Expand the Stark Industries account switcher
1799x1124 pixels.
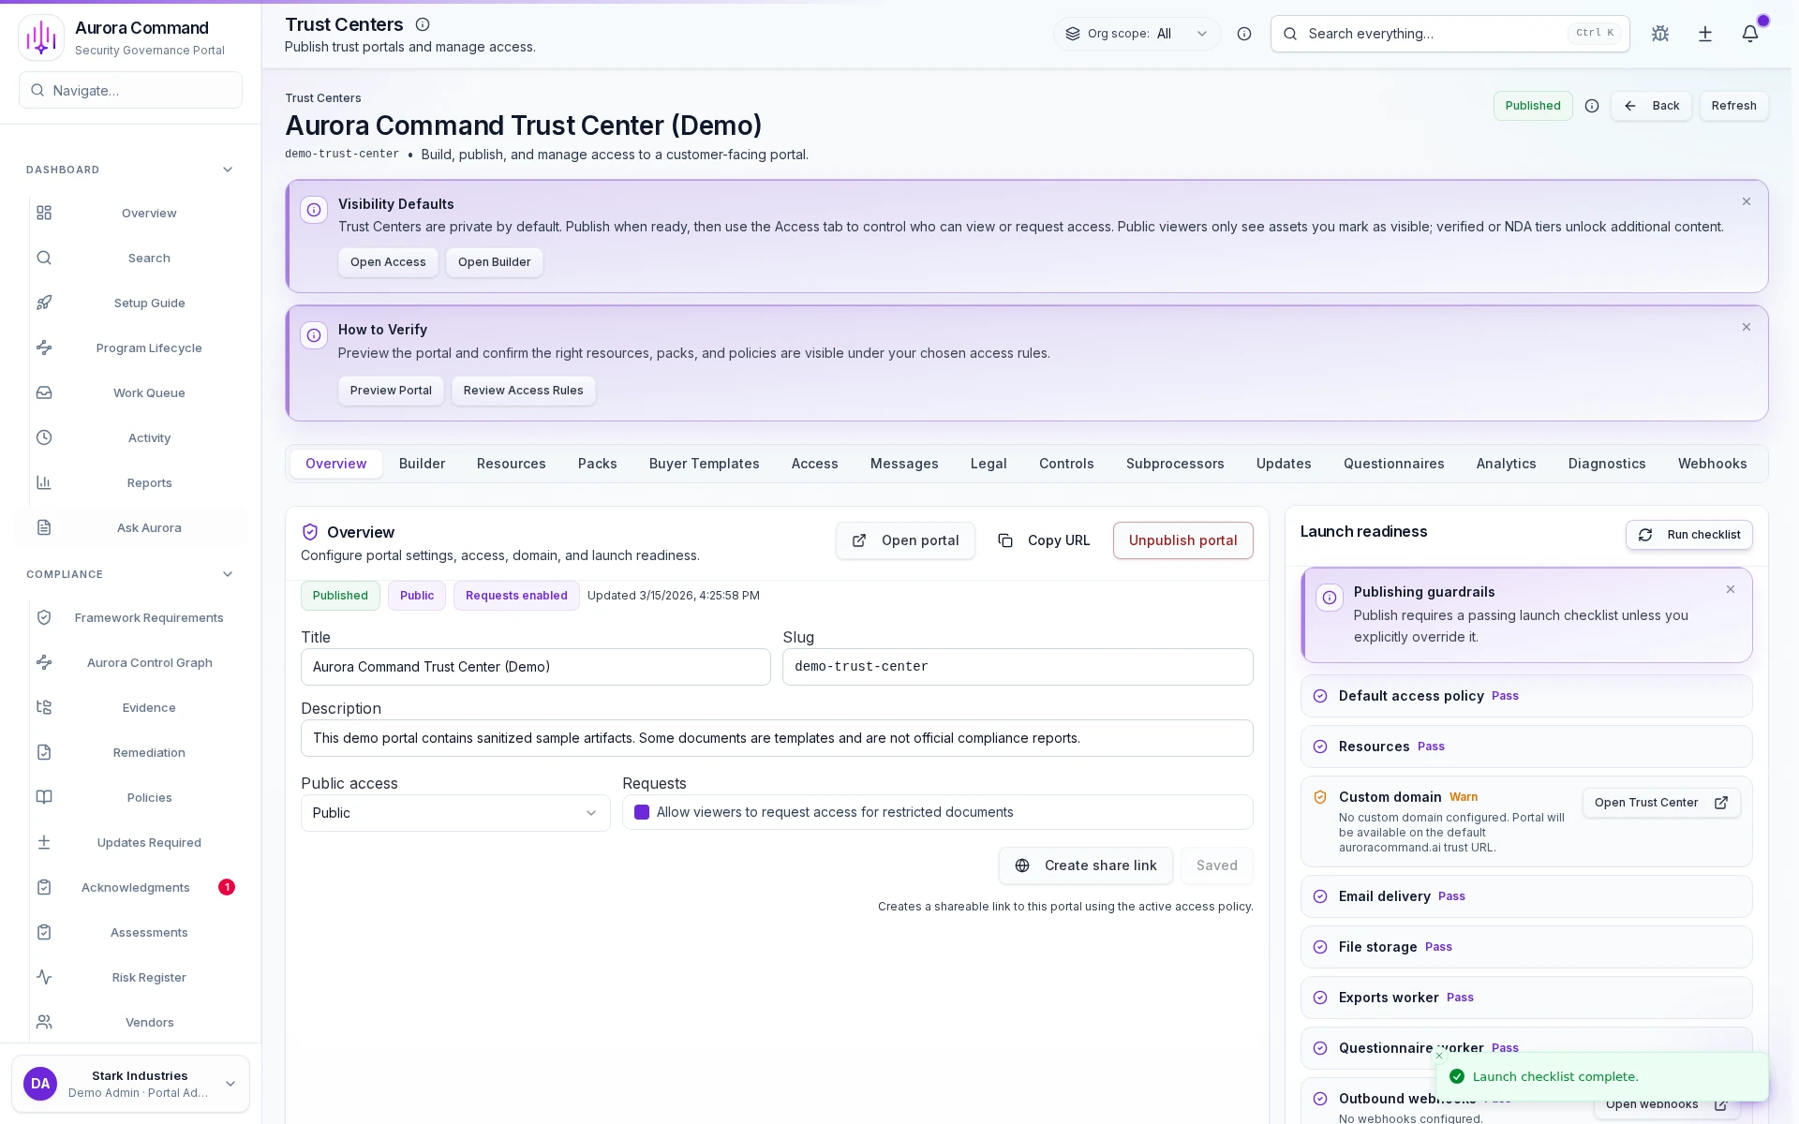(230, 1084)
